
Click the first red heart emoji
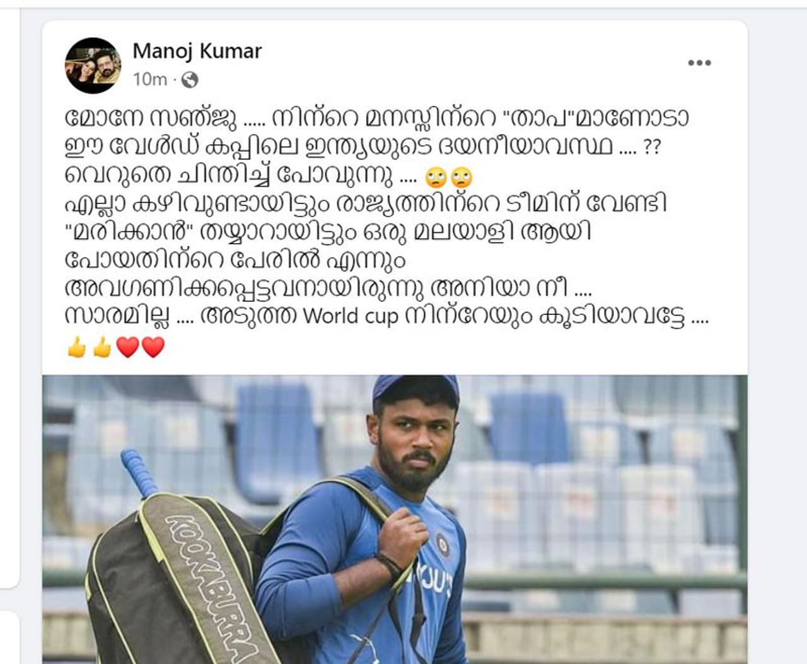127,347
